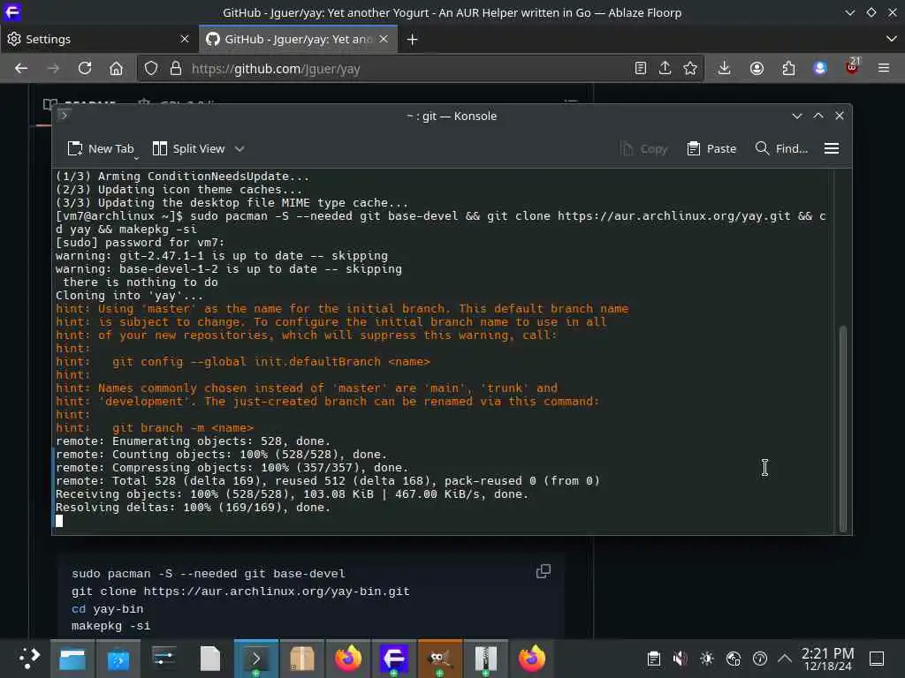
Task: Click the Konsole terminal scrollbar
Action: [x=842, y=428]
